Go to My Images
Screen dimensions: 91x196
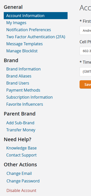coord(16,23)
